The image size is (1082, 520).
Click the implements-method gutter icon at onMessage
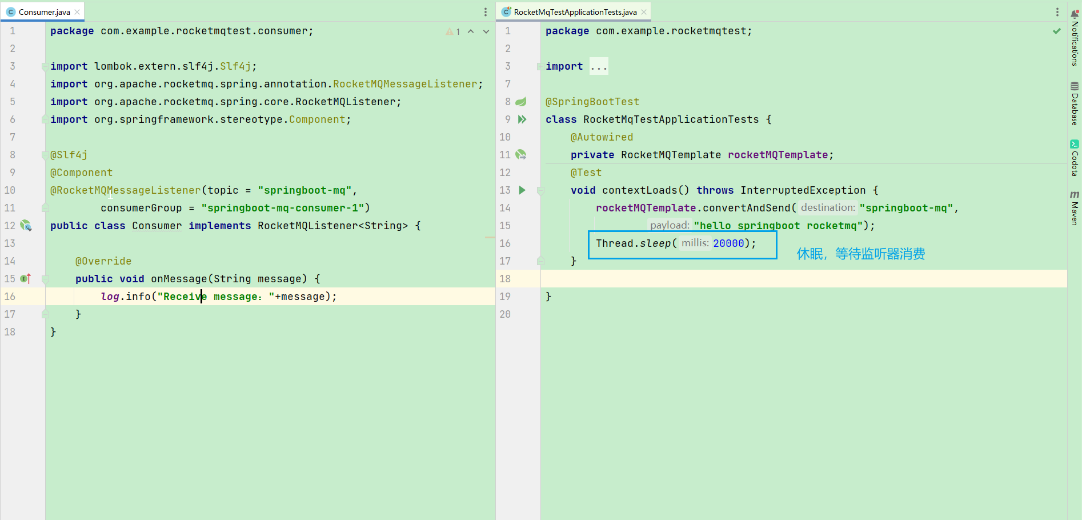coord(26,279)
